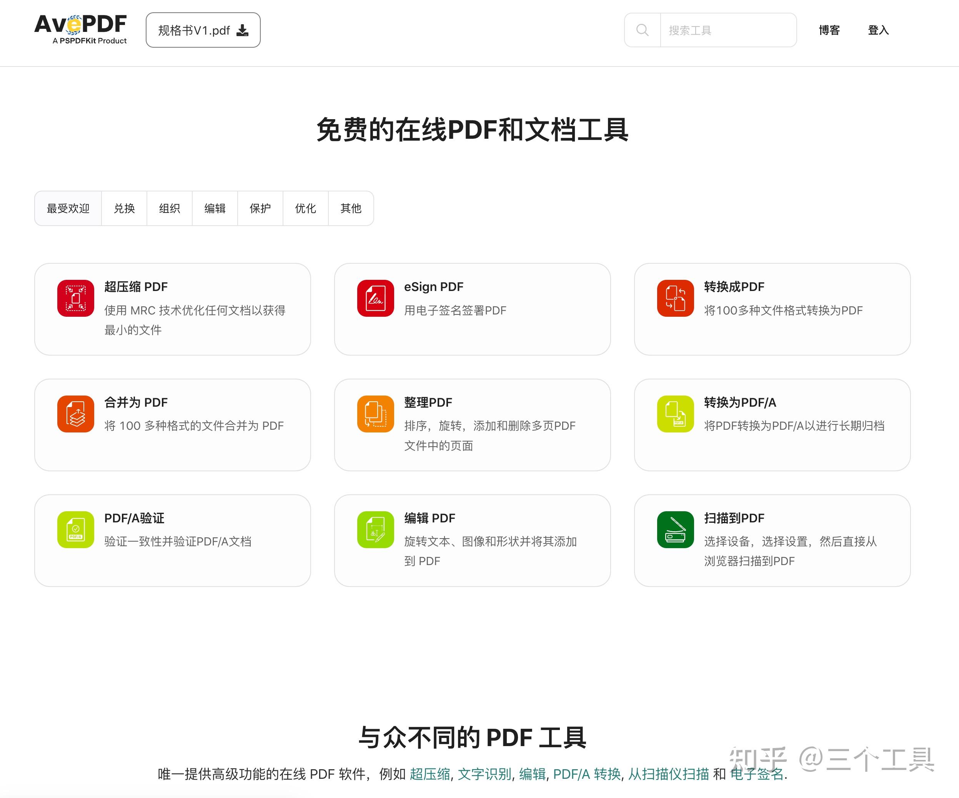959x798 pixels.
Task: Click the 免费的在线PDF和文档工具 heading
Action: (472, 130)
